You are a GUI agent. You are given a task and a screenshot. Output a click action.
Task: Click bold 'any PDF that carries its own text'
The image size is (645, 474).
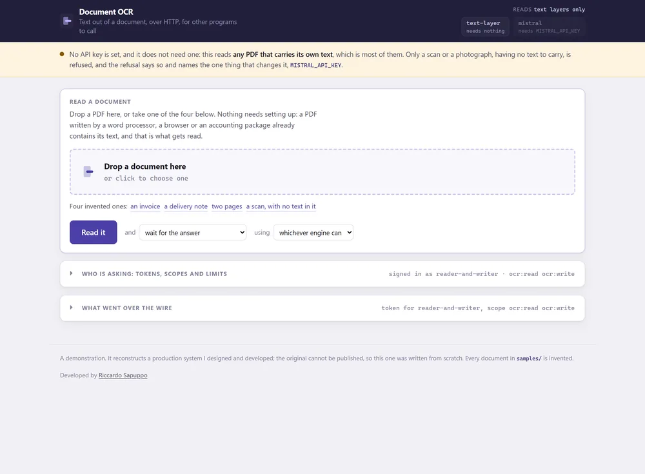tap(283, 54)
